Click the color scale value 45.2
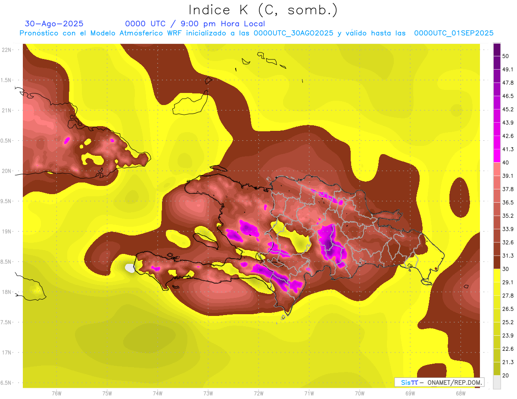The image size is (517, 399). click(x=508, y=109)
